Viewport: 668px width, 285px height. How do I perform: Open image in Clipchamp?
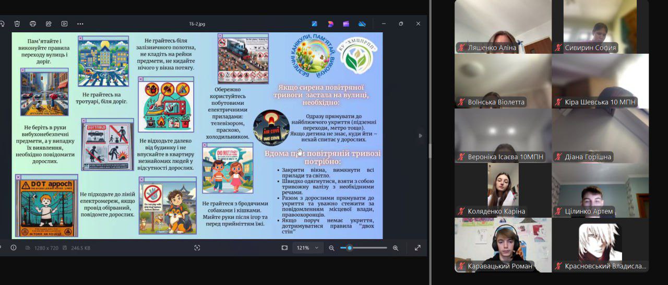(x=346, y=23)
